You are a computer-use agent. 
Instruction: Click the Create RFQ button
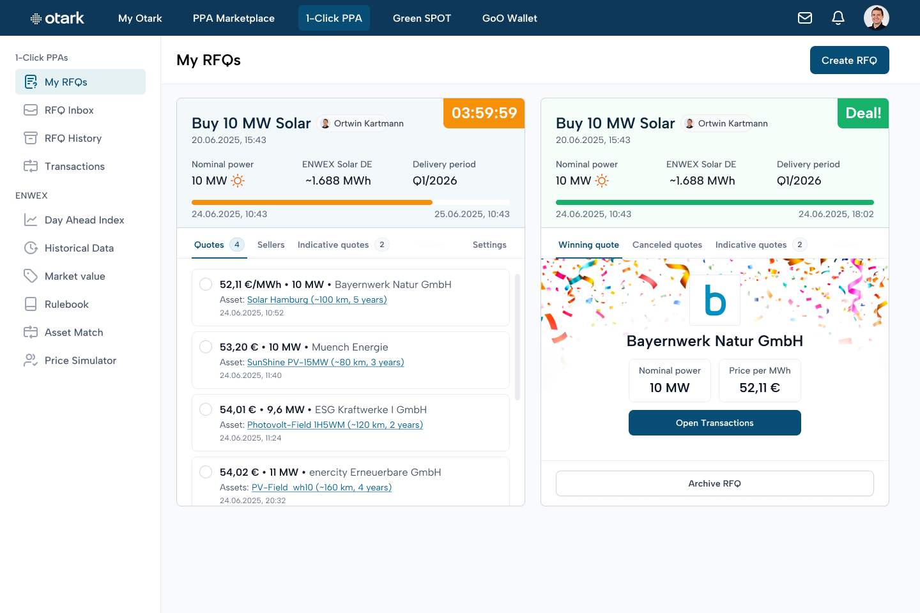pos(850,60)
